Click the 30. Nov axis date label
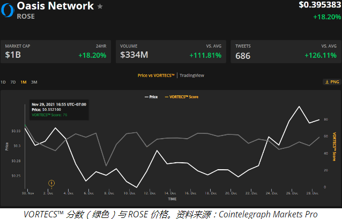This screenshot has height=219, width=342. [28, 193]
